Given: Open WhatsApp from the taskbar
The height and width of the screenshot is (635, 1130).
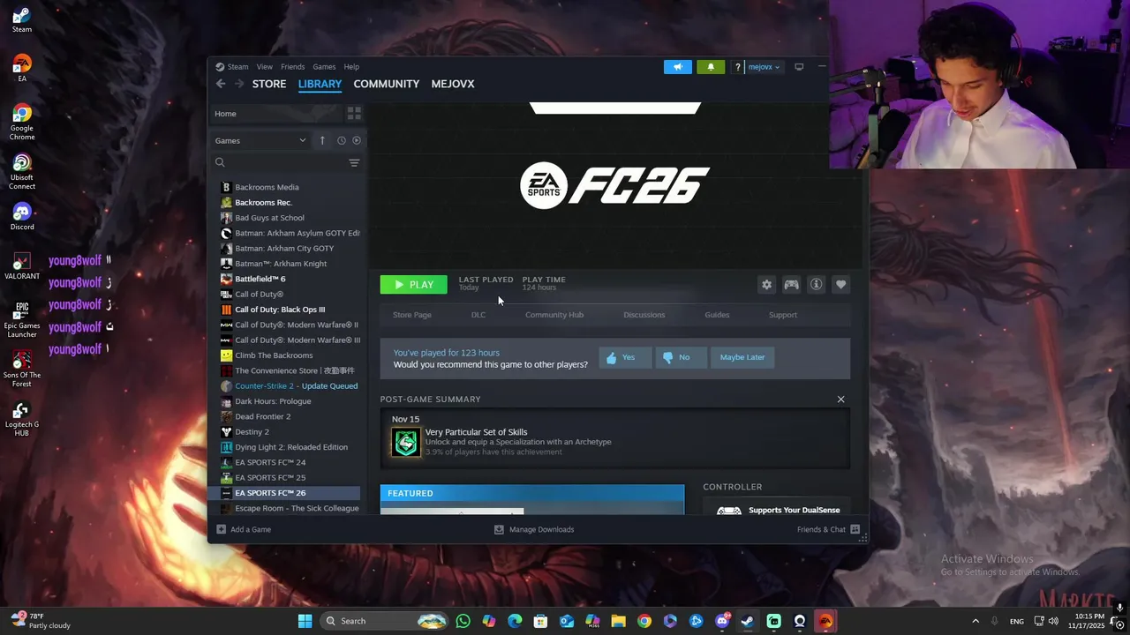Looking at the screenshot, I should [463, 621].
